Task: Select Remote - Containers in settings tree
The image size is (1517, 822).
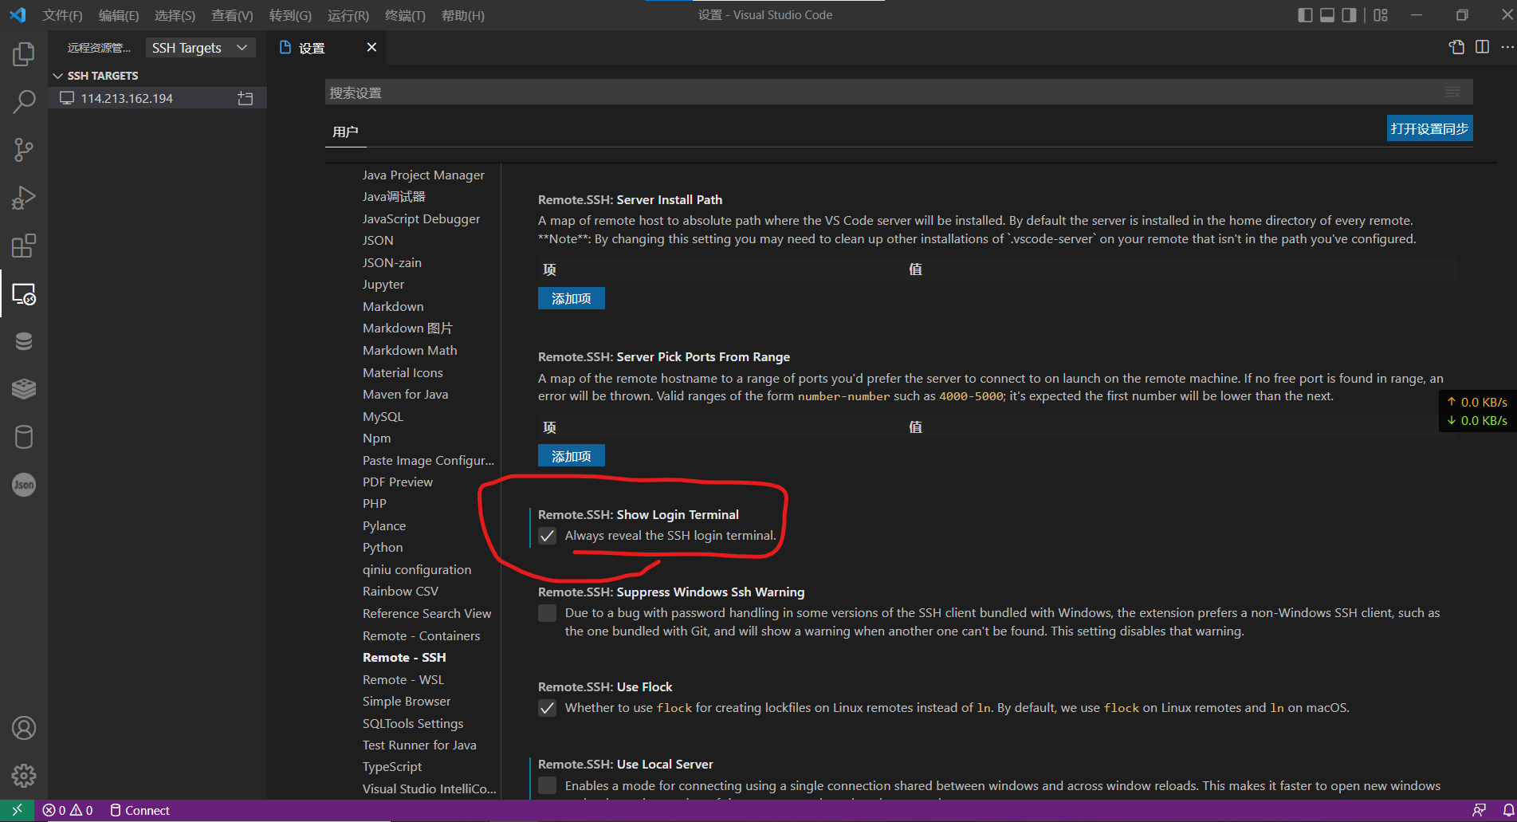Action: 421,635
